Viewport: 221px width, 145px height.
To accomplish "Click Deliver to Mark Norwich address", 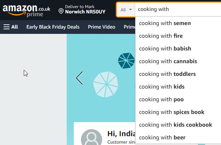I will click(85, 10).
